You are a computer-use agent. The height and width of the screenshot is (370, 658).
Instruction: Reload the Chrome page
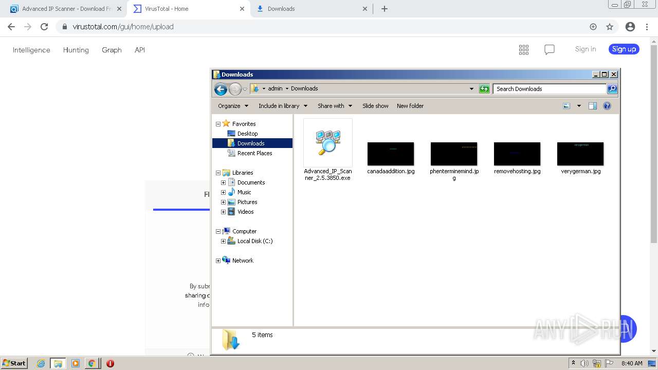[44, 27]
